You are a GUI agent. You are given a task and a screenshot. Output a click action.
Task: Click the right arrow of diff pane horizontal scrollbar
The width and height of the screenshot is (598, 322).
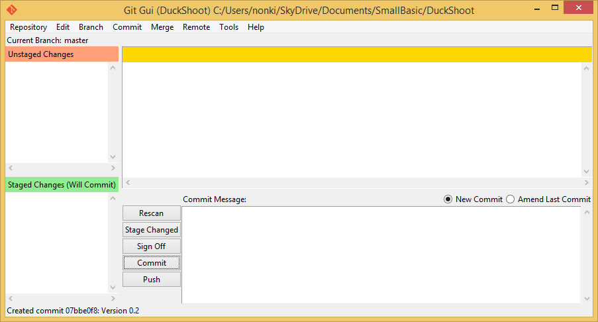coord(587,182)
